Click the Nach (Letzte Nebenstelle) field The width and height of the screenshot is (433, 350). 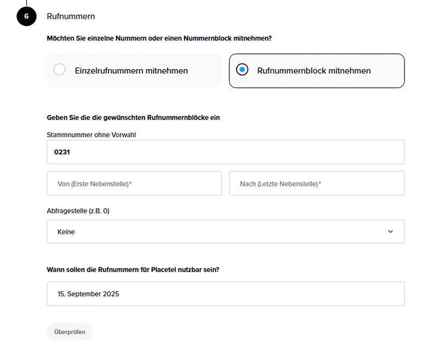click(317, 184)
